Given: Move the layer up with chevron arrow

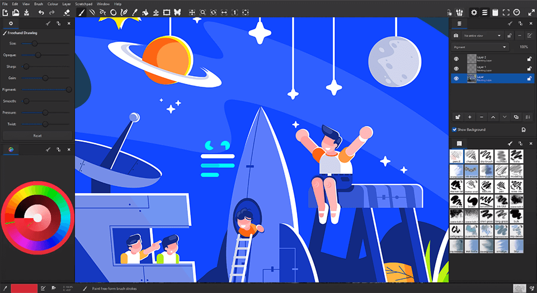Looking at the screenshot, I should (x=493, y=117).
